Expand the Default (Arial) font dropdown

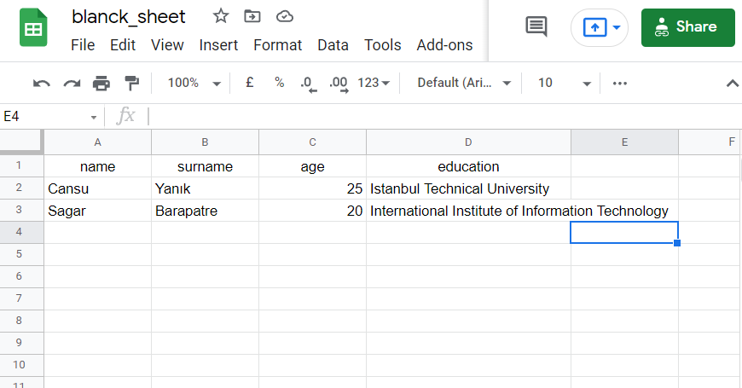coord(464,83)
